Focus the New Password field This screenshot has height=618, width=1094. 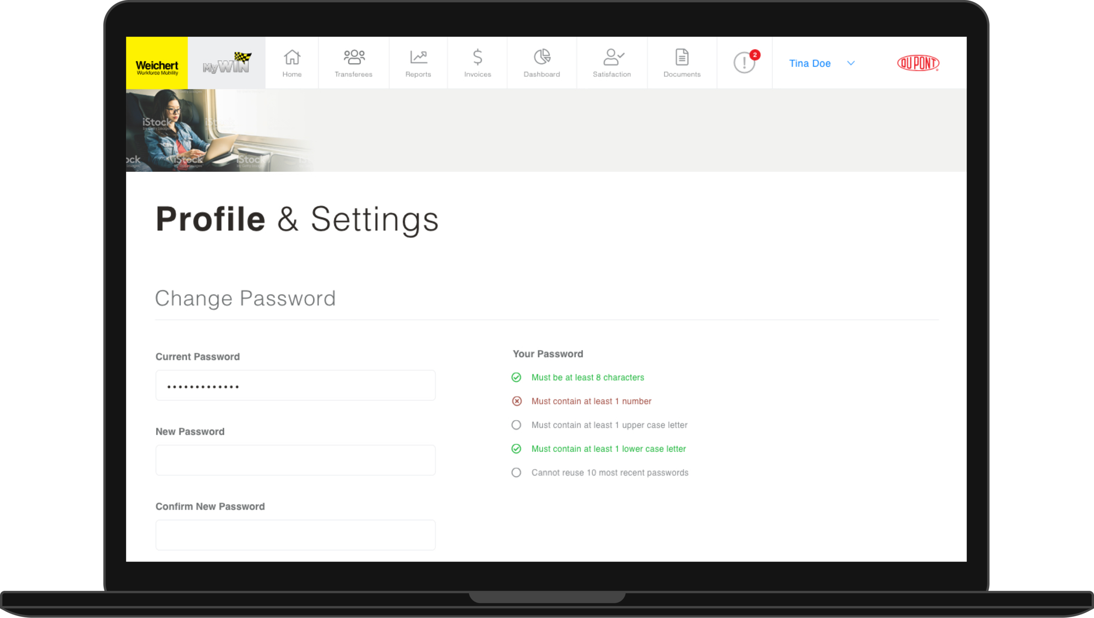pos(295,460)
